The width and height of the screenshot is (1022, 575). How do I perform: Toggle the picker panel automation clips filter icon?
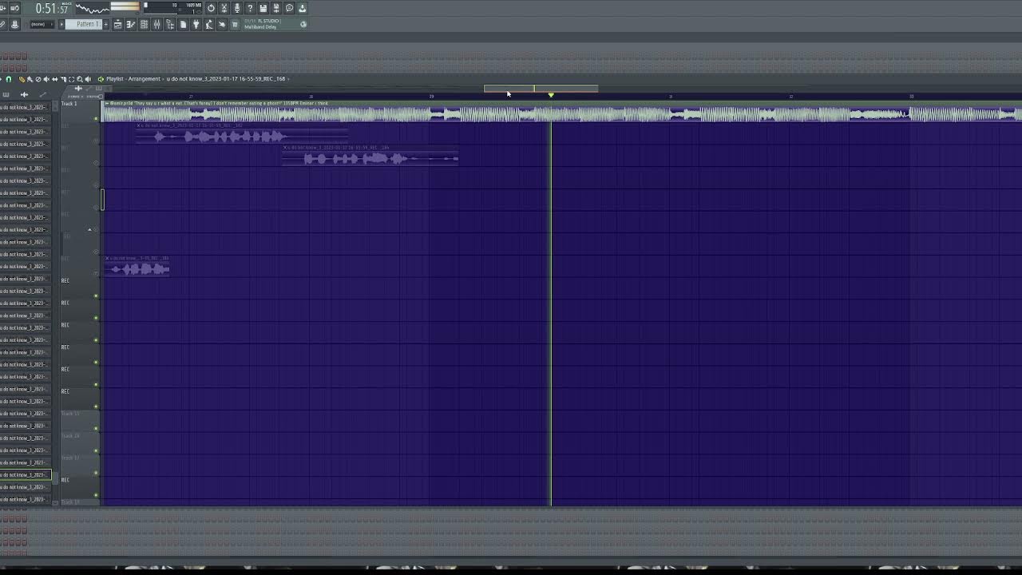pos(43,94)
